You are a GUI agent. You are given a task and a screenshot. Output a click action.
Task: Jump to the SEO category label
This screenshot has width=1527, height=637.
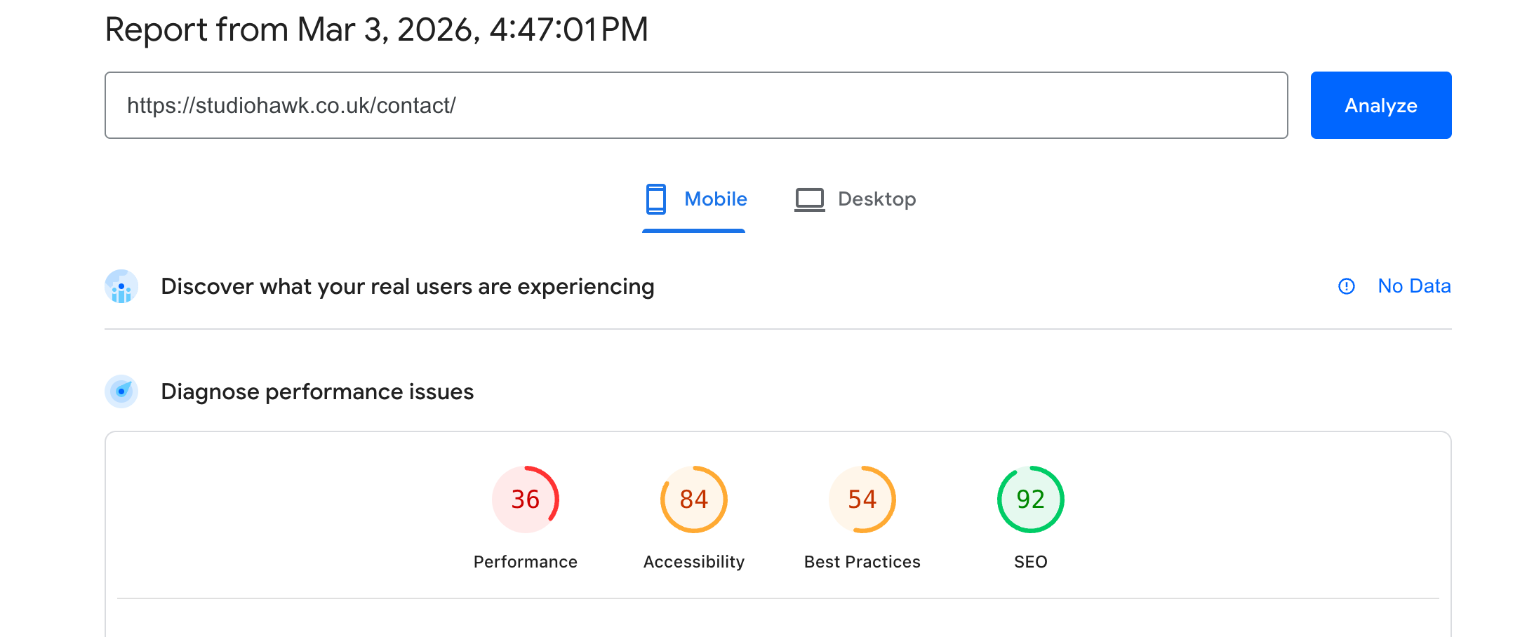click(1030, 562)
